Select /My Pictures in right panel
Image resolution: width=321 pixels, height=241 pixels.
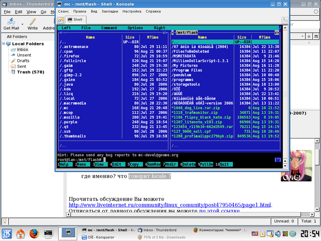[x=225, y=66]
